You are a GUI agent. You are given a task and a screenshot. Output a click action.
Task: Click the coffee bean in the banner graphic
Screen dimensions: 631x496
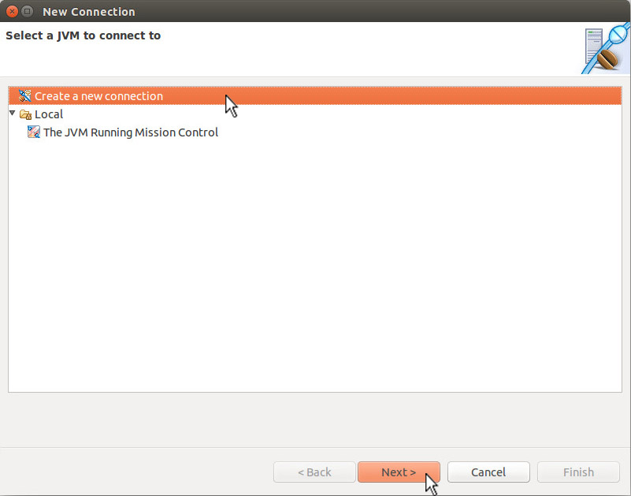[x=607, y=60]
